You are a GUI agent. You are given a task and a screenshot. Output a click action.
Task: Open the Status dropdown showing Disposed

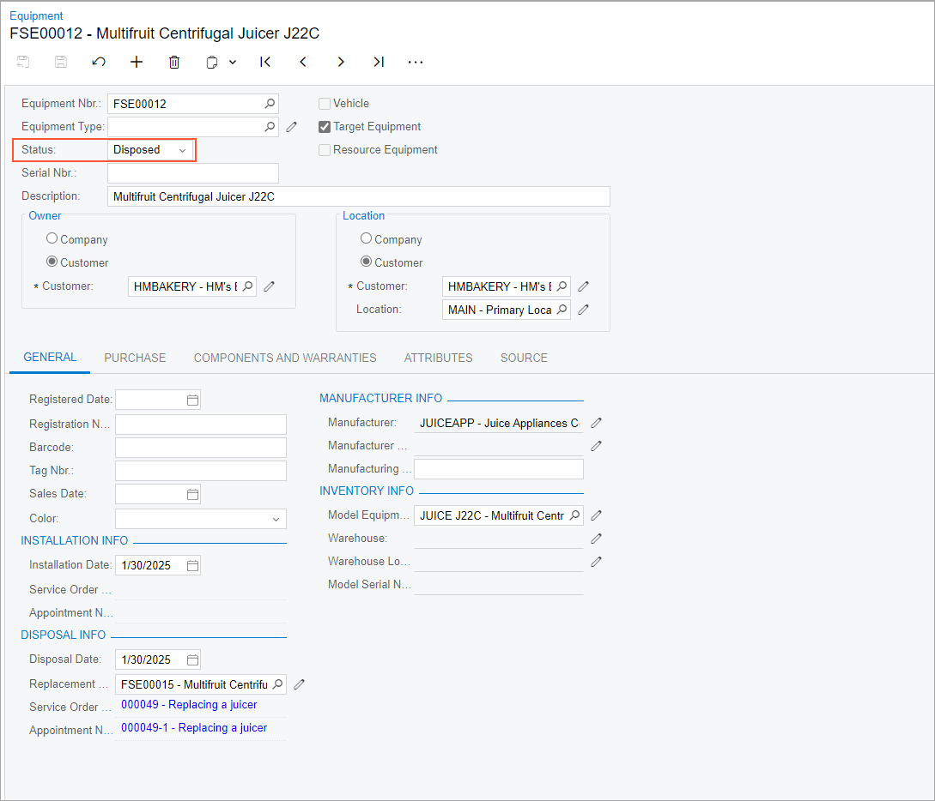[150, 150]
